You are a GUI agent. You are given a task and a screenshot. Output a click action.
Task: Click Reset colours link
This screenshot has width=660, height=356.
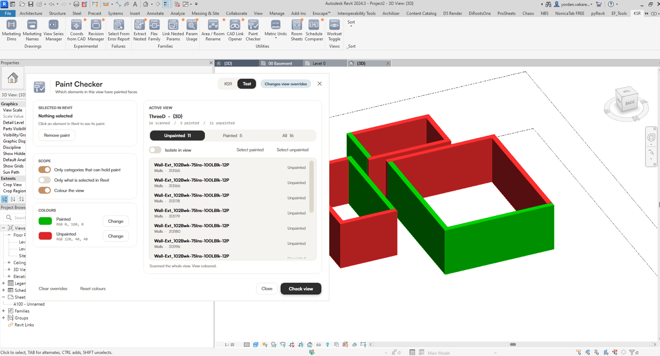93,289
